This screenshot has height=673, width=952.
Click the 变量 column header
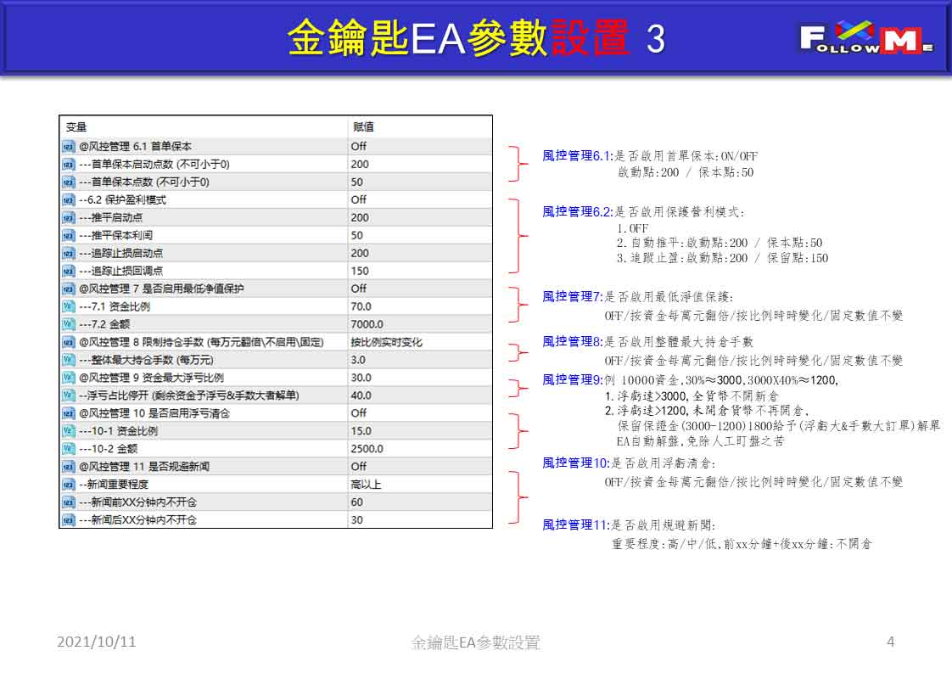pos(76,127)
